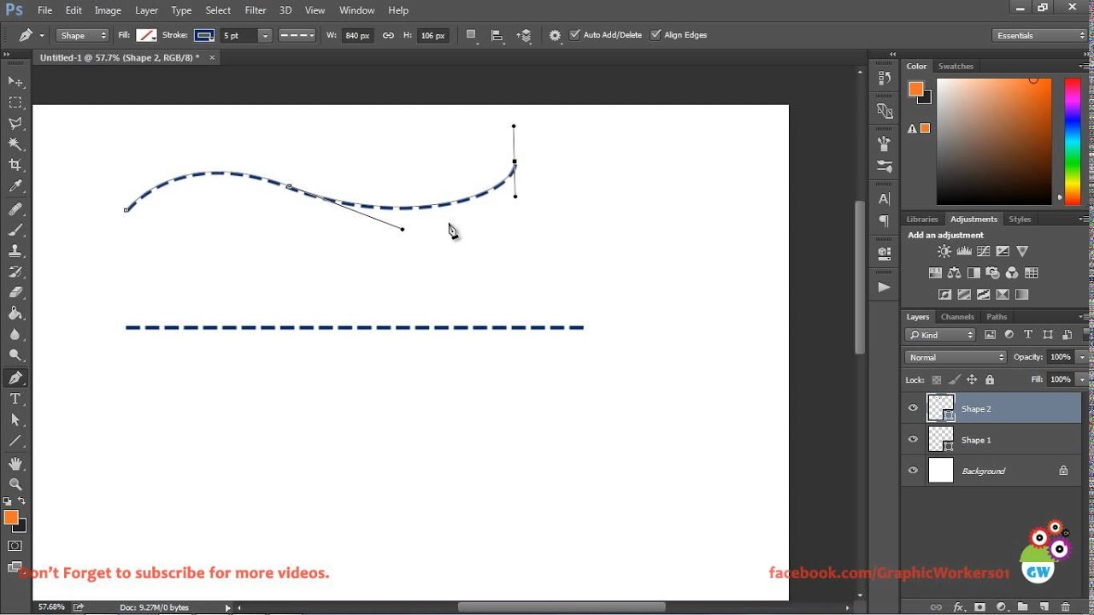This screenshot has width=1094, height=615.
Task: Switch to the Channels tab
Action: [957, 316]
